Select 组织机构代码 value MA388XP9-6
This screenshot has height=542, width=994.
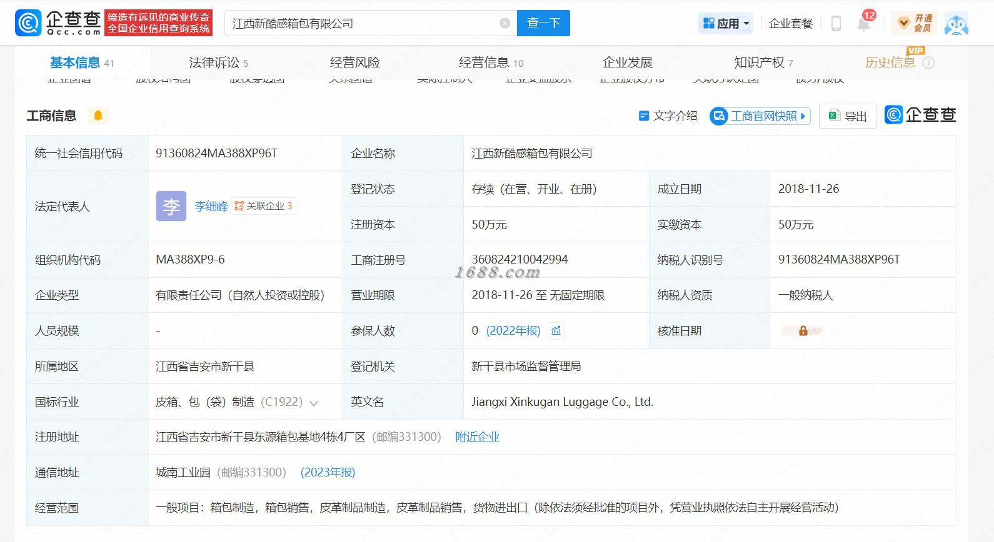pyautogui.click(x=190, y=259)
